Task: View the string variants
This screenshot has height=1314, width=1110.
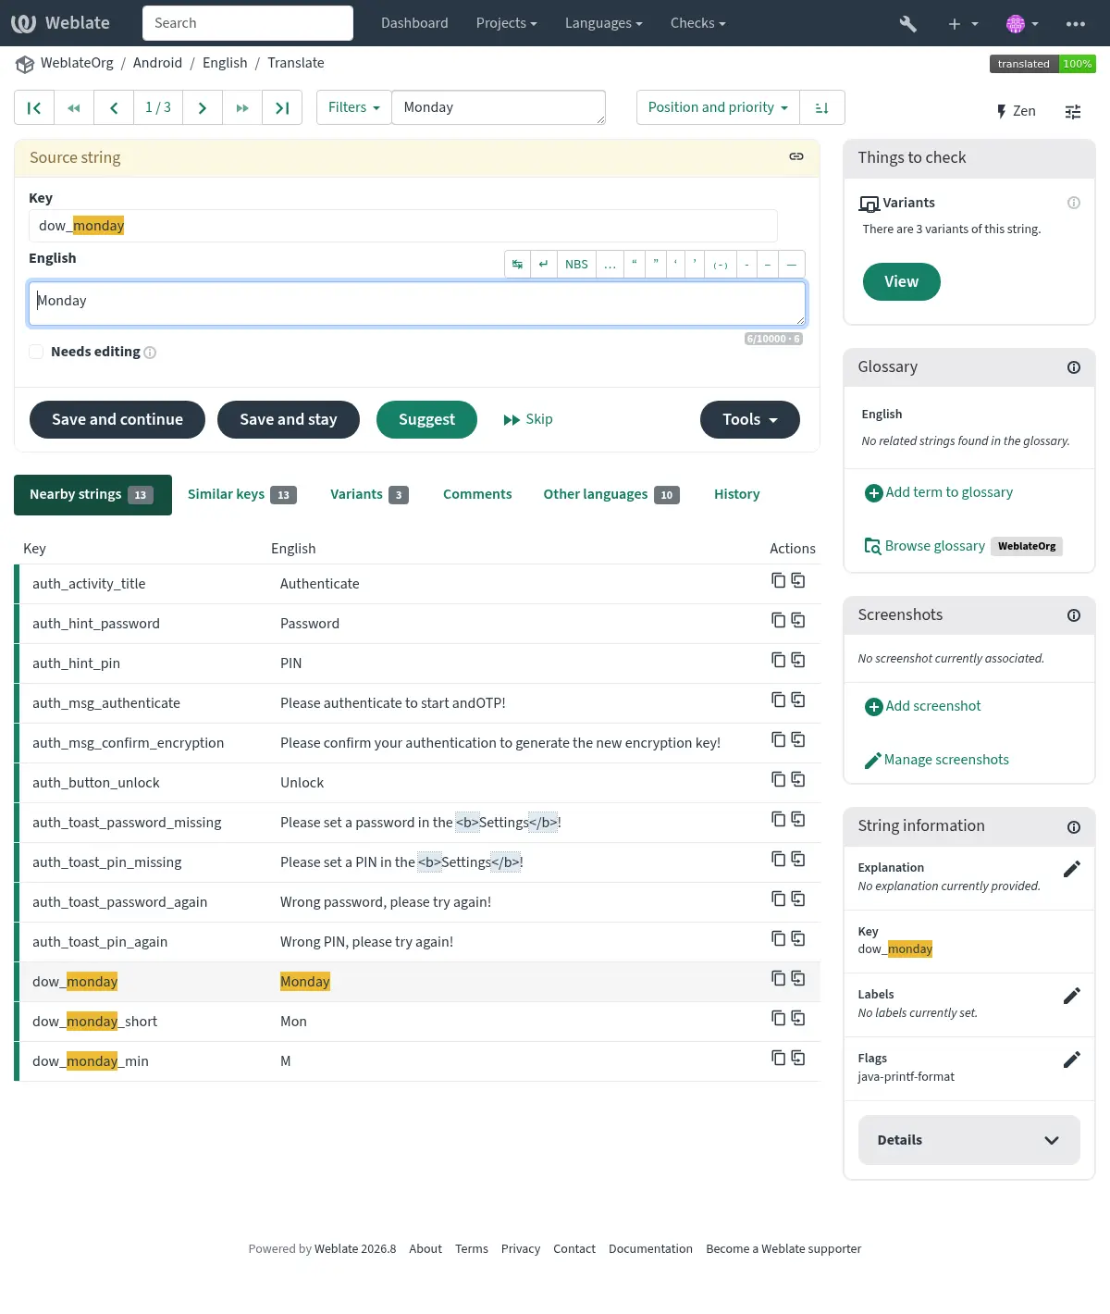Action: [902, 282]
